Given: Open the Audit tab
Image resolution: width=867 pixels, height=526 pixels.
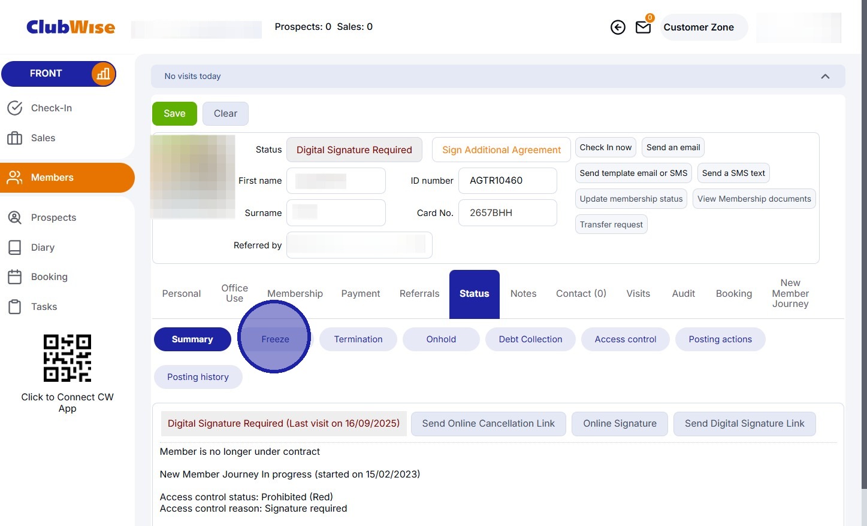Looking at the screenshot, I should tap(684, 294).
